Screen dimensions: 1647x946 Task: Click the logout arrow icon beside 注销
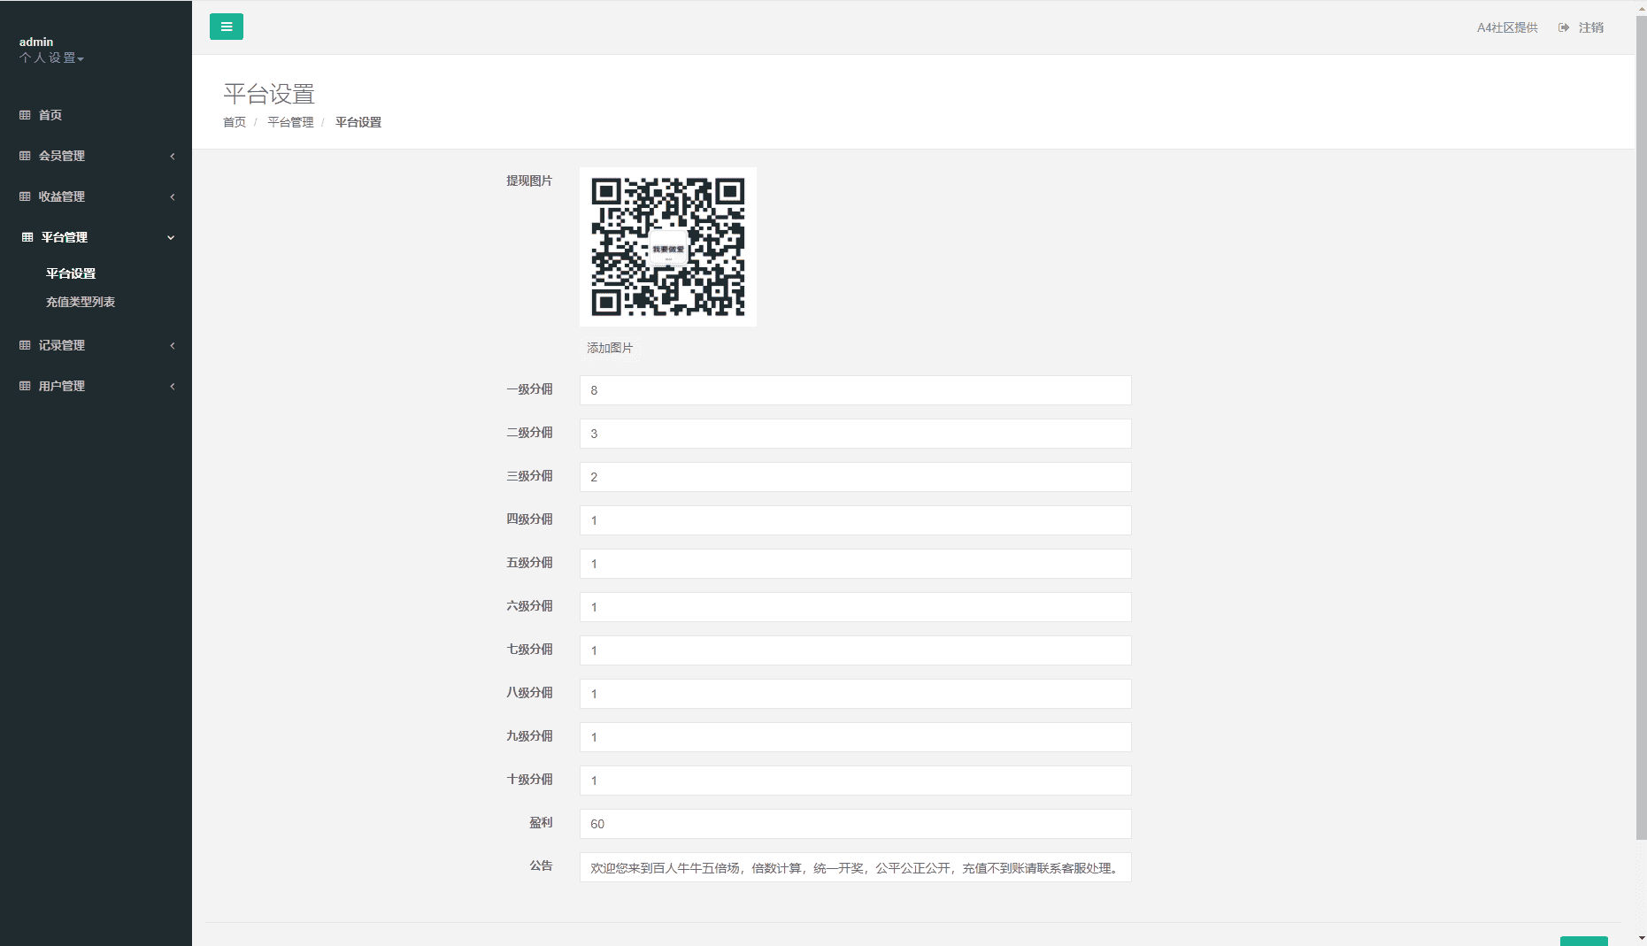pos(1564,27)
